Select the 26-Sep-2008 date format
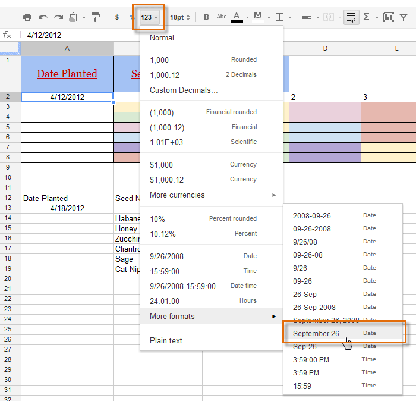Viewport: 416px width, 401px height. click(x=343, y=307)
